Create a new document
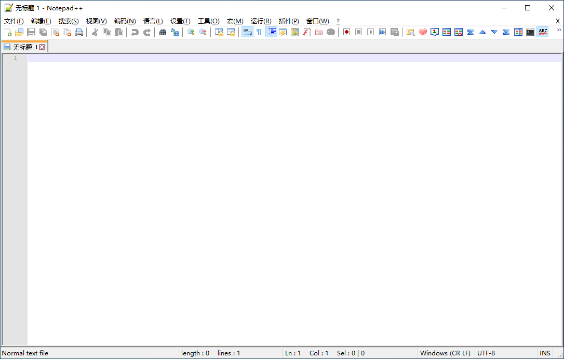 click(x=8, y=32)
